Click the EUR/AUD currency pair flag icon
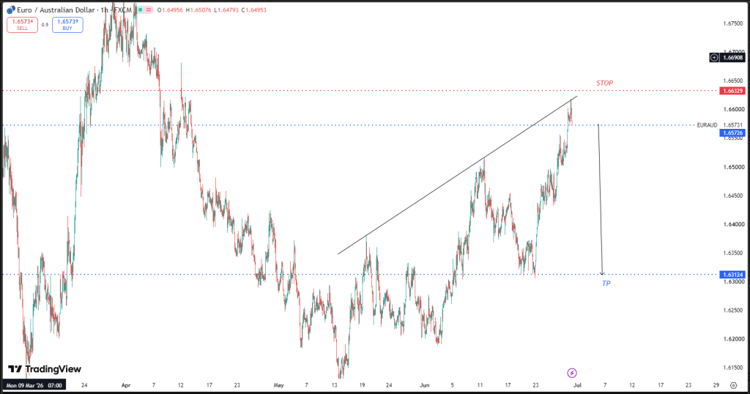The image size is (750, 394). click(10, 10)
